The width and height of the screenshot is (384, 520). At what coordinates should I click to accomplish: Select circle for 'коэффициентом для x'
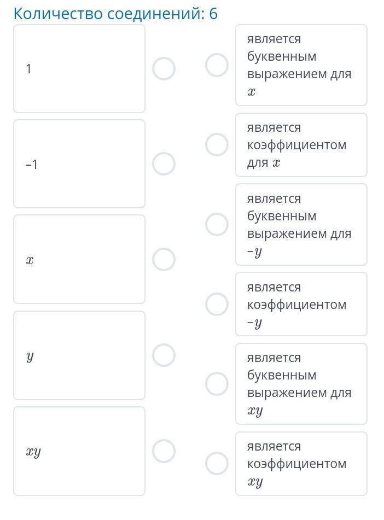tap(217, 145)
